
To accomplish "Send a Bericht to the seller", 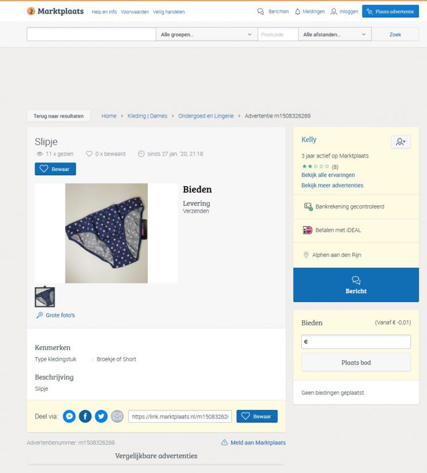I will pos(356,285).
